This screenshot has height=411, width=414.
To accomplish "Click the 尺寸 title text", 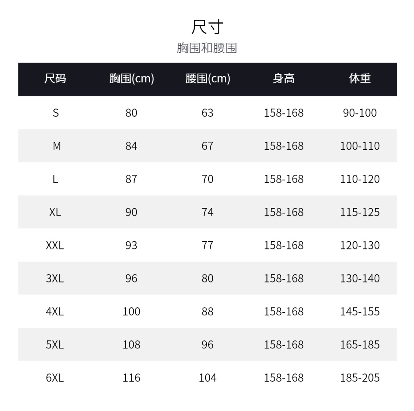I will [x=207, y=26].
